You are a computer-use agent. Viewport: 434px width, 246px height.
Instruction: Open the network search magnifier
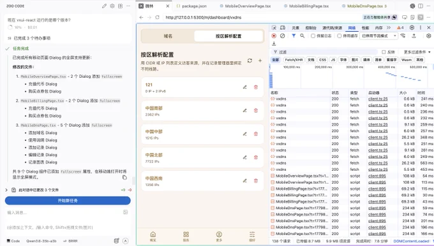click(303, 36)
